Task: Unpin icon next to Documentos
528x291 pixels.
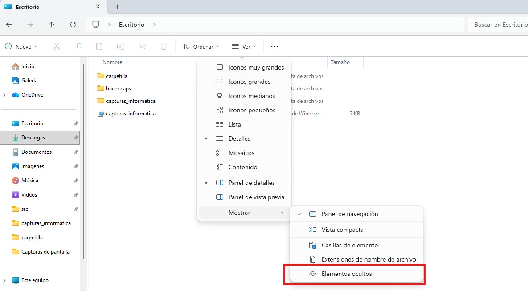Action: (76, 152)
